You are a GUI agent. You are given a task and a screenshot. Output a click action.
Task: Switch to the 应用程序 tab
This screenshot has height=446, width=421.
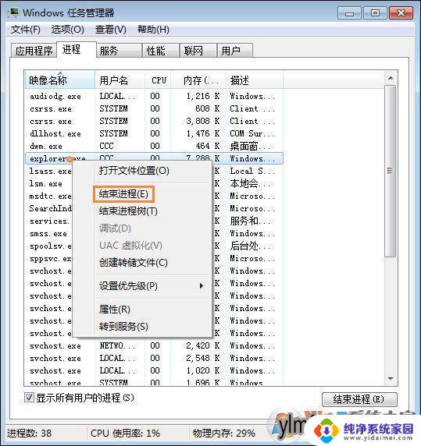pos(34,51)
